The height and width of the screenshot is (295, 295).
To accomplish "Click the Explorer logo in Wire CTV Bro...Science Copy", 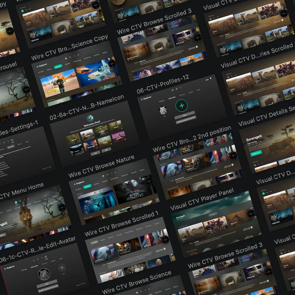I will [x=42, y=66].
